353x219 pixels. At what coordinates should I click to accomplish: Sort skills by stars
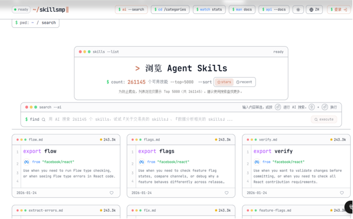[224, 82]
